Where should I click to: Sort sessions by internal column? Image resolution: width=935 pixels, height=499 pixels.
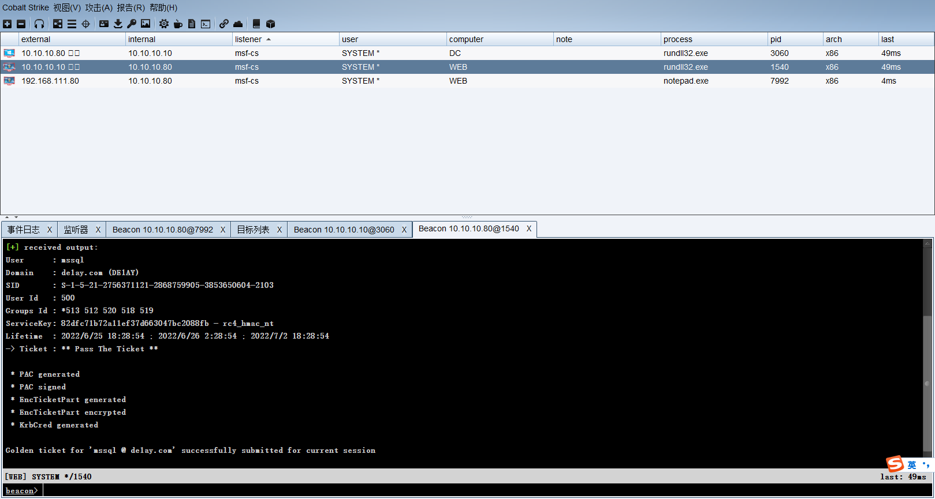point(179,39)
